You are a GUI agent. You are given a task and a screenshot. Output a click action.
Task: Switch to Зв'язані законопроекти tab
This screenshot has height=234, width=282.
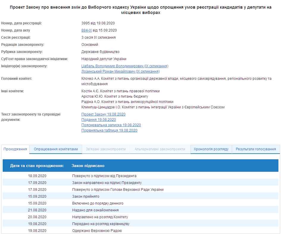pyautogui.click(x=106, y=149)
